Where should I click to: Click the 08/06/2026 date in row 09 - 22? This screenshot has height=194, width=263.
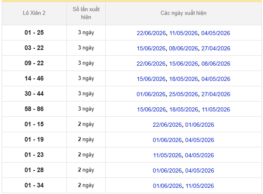pyautogui.click(x=216, y=64)
